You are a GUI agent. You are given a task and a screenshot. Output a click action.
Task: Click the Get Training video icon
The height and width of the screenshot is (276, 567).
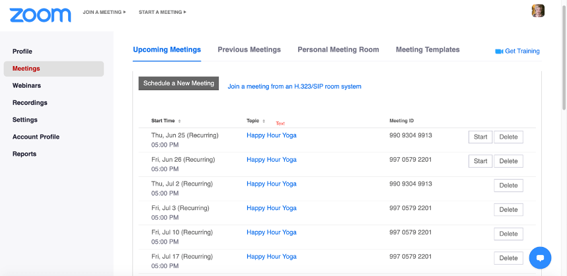(499, 51)
